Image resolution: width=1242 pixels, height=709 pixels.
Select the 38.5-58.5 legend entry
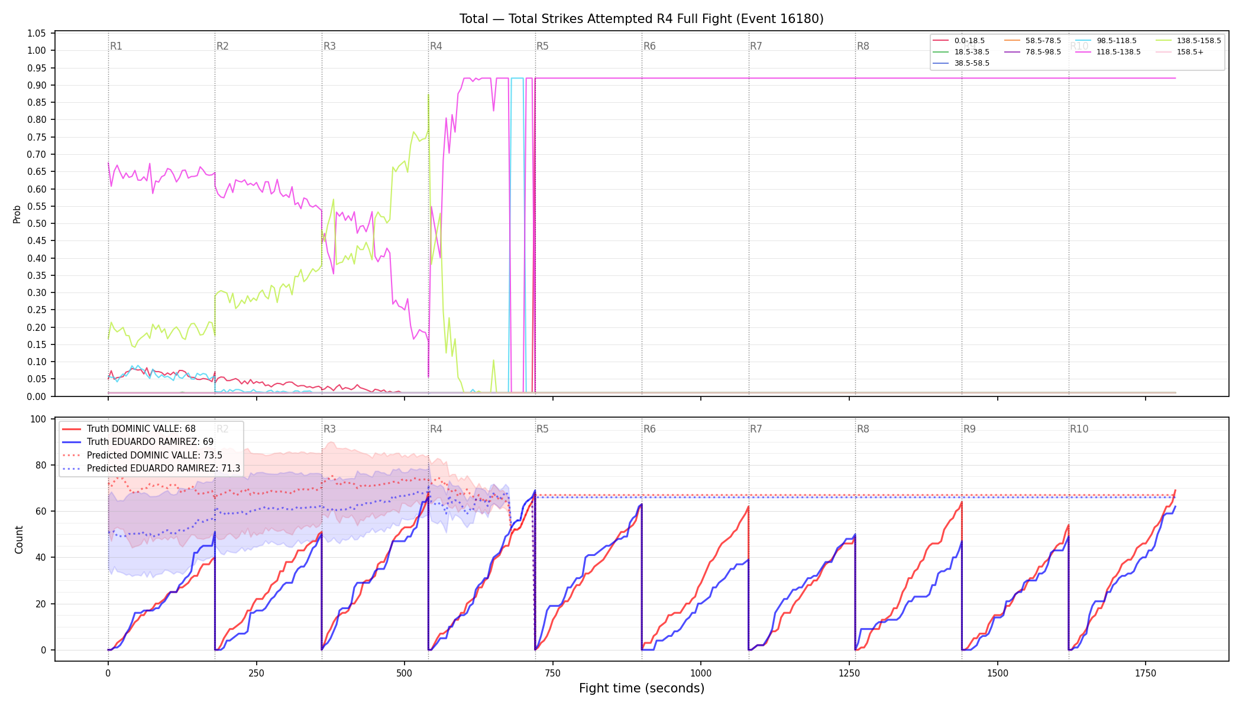(x=962, y=63)
